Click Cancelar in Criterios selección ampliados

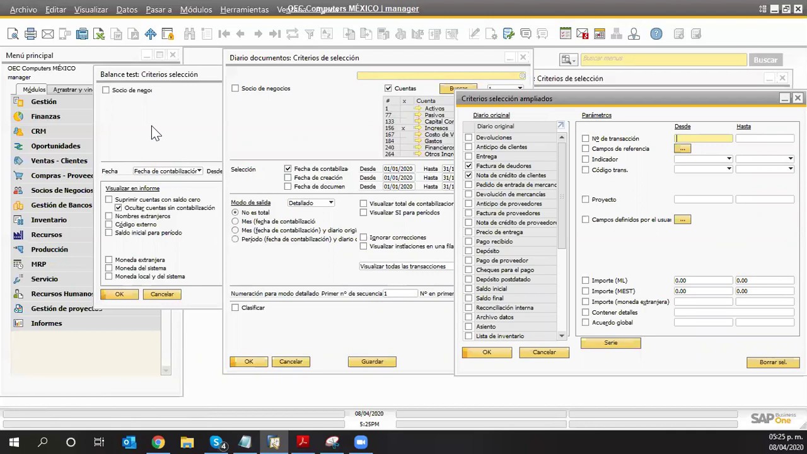tap(544, 352)
